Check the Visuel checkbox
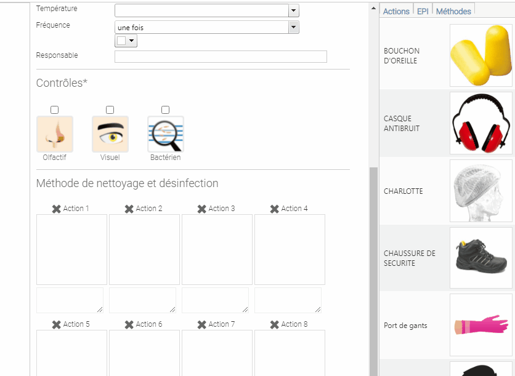This screenshot has width=515, height=376. coord(110,110)
